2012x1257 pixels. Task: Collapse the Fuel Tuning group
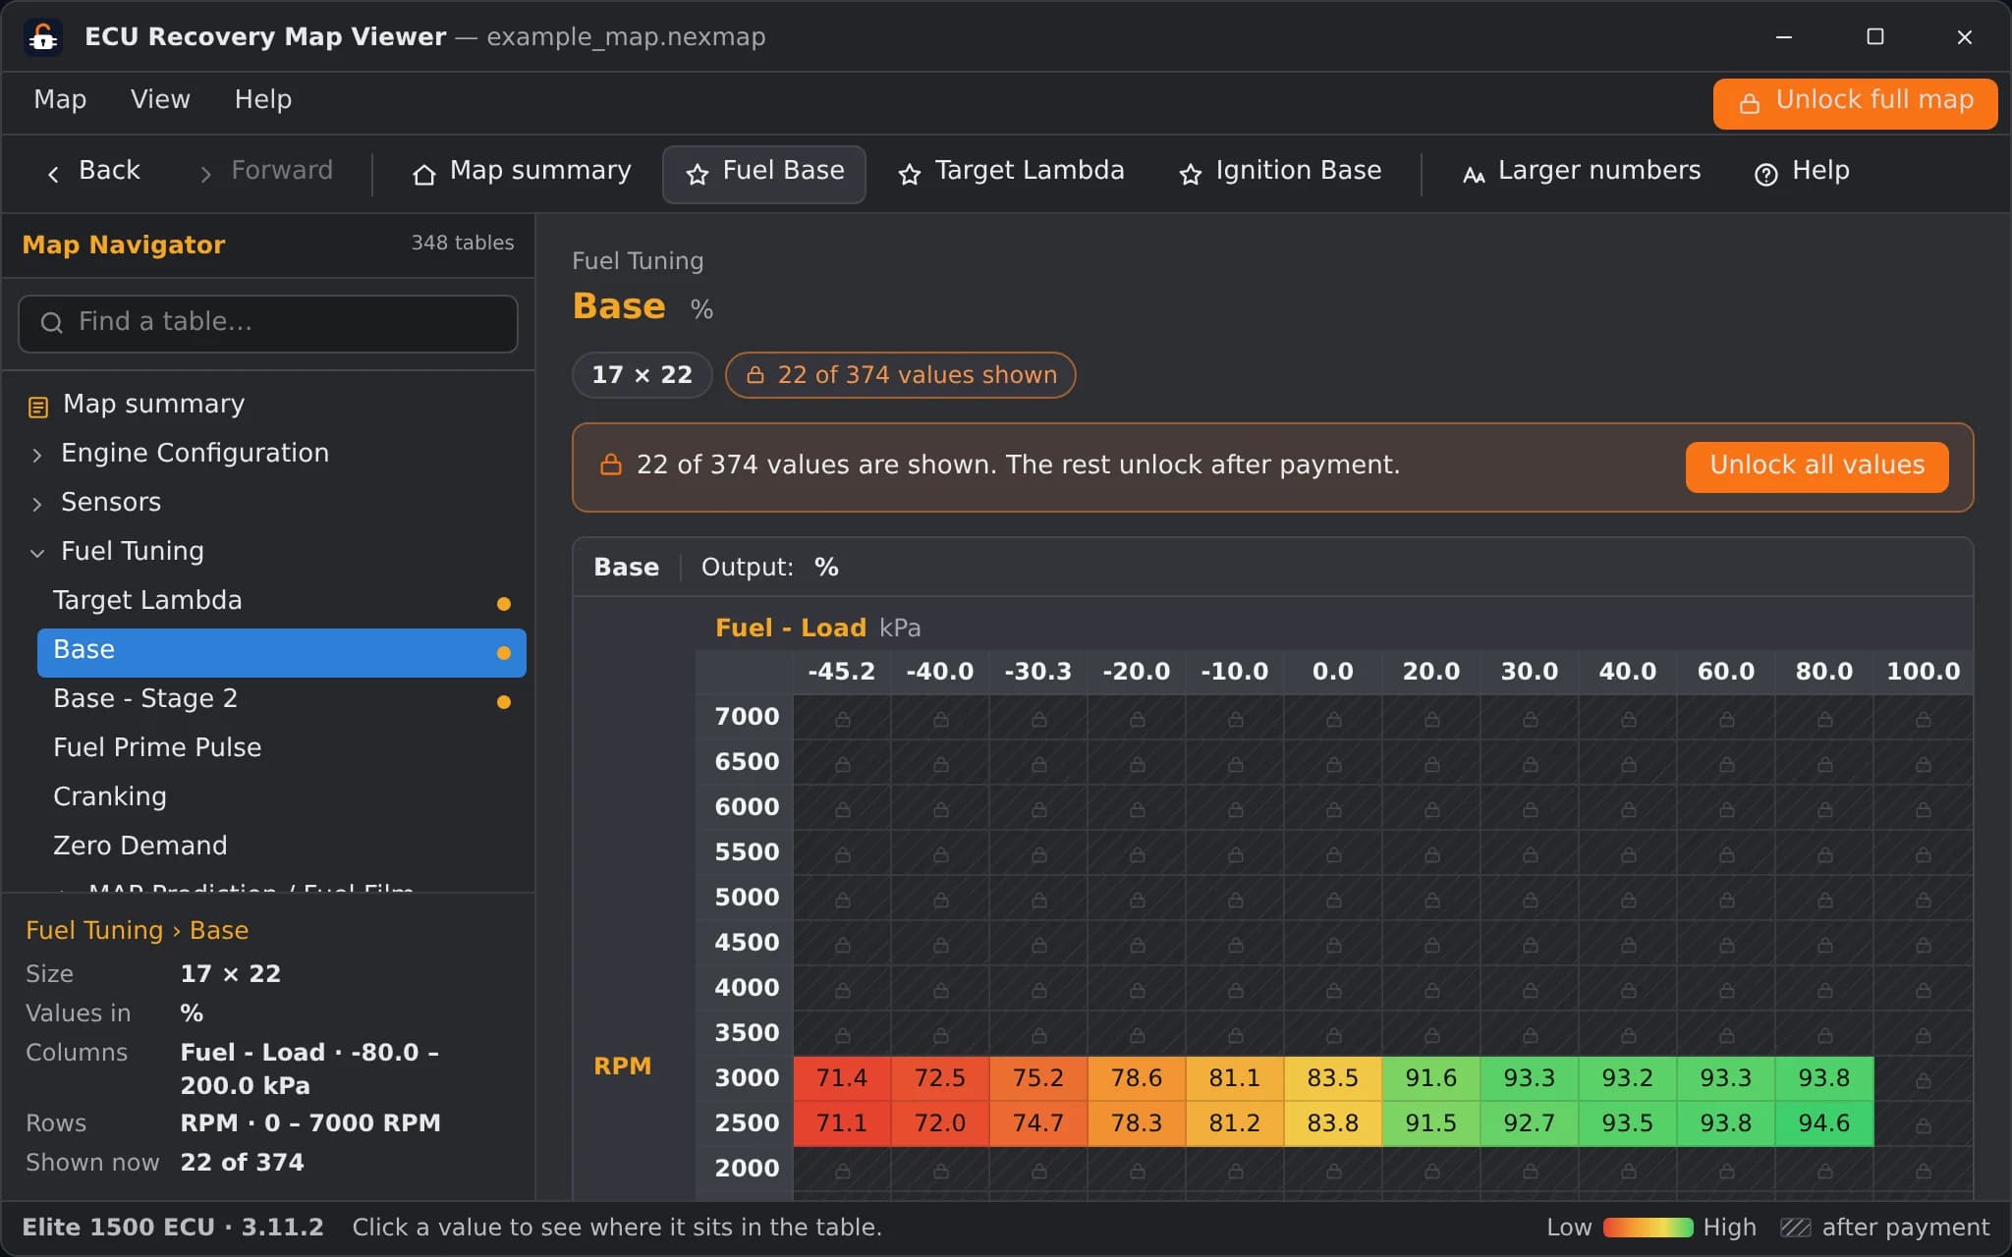point(37,553)
